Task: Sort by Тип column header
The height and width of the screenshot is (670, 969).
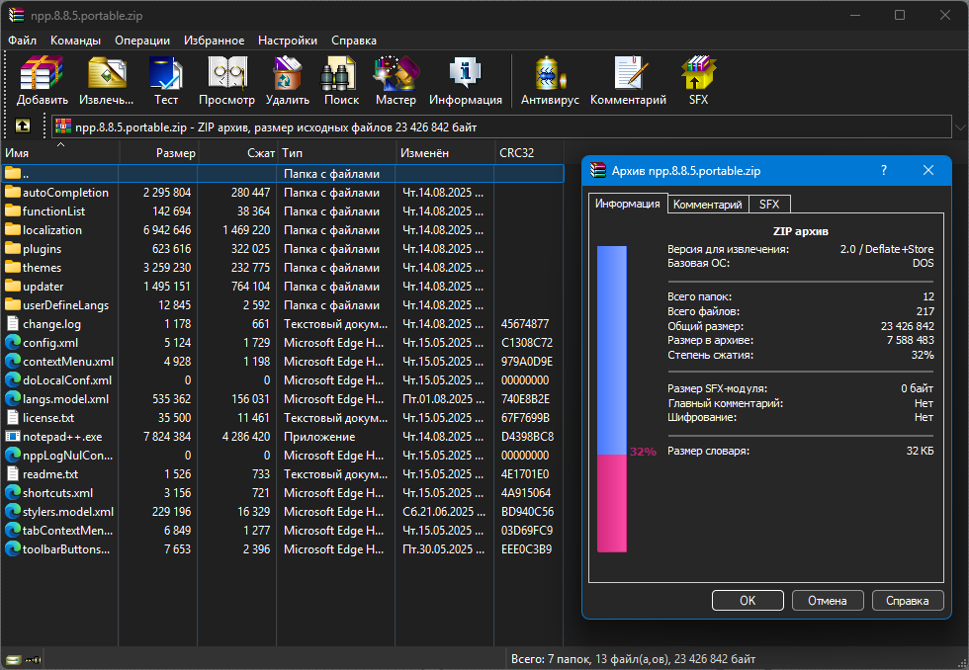Action: point(336,152)
